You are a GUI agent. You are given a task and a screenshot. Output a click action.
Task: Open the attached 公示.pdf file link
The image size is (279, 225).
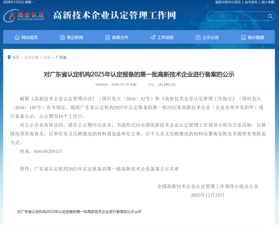point(79,212)
